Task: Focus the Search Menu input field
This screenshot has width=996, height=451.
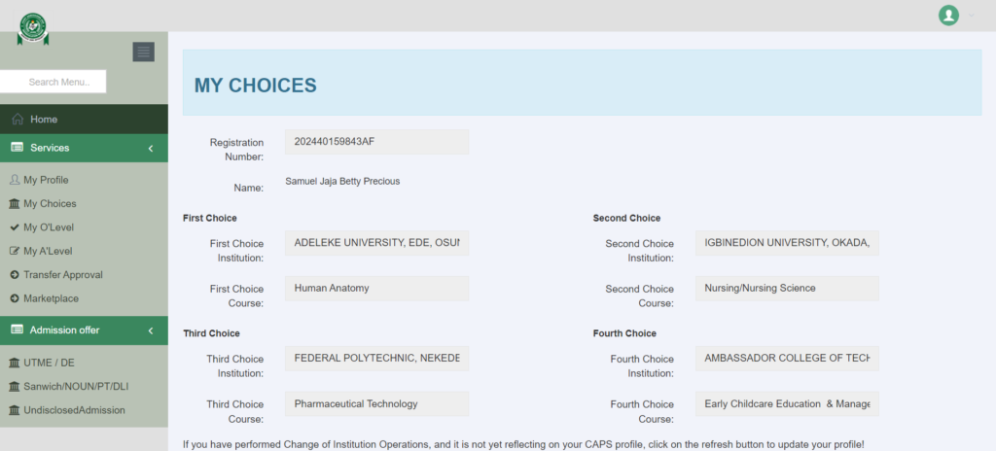Action: click(x=53, y=82)
